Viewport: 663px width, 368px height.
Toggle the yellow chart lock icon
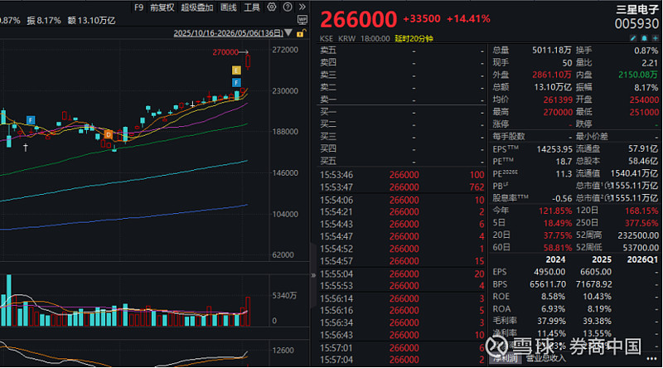(x=301, y=33)
